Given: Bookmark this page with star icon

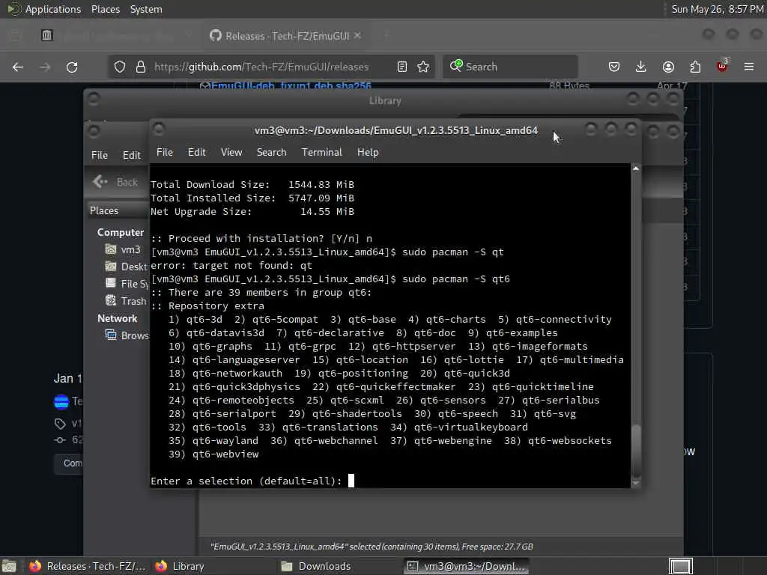Looking at the screenshot, I should (x=423, y=67).
